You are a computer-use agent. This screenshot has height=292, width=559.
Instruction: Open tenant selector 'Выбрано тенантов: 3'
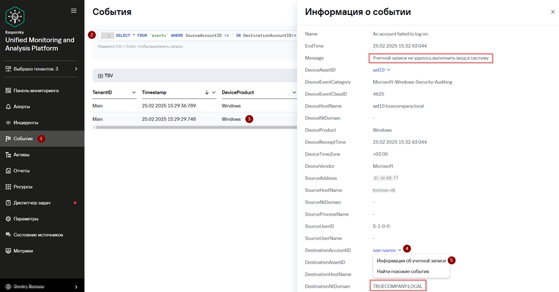click(42, 69)
